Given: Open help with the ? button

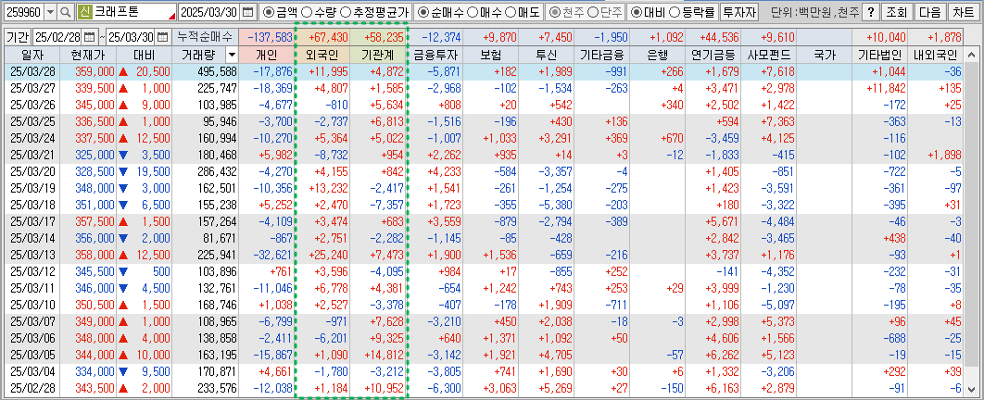Looking at the screenshot, I should click(x=870, y=12).
